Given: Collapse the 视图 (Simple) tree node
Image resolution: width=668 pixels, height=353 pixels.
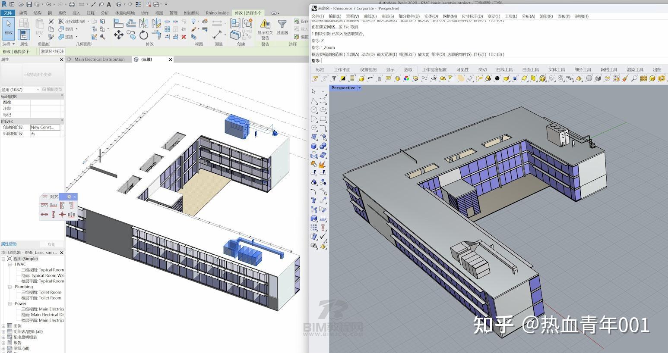Looking at the screenshot, I should (3, 259).
